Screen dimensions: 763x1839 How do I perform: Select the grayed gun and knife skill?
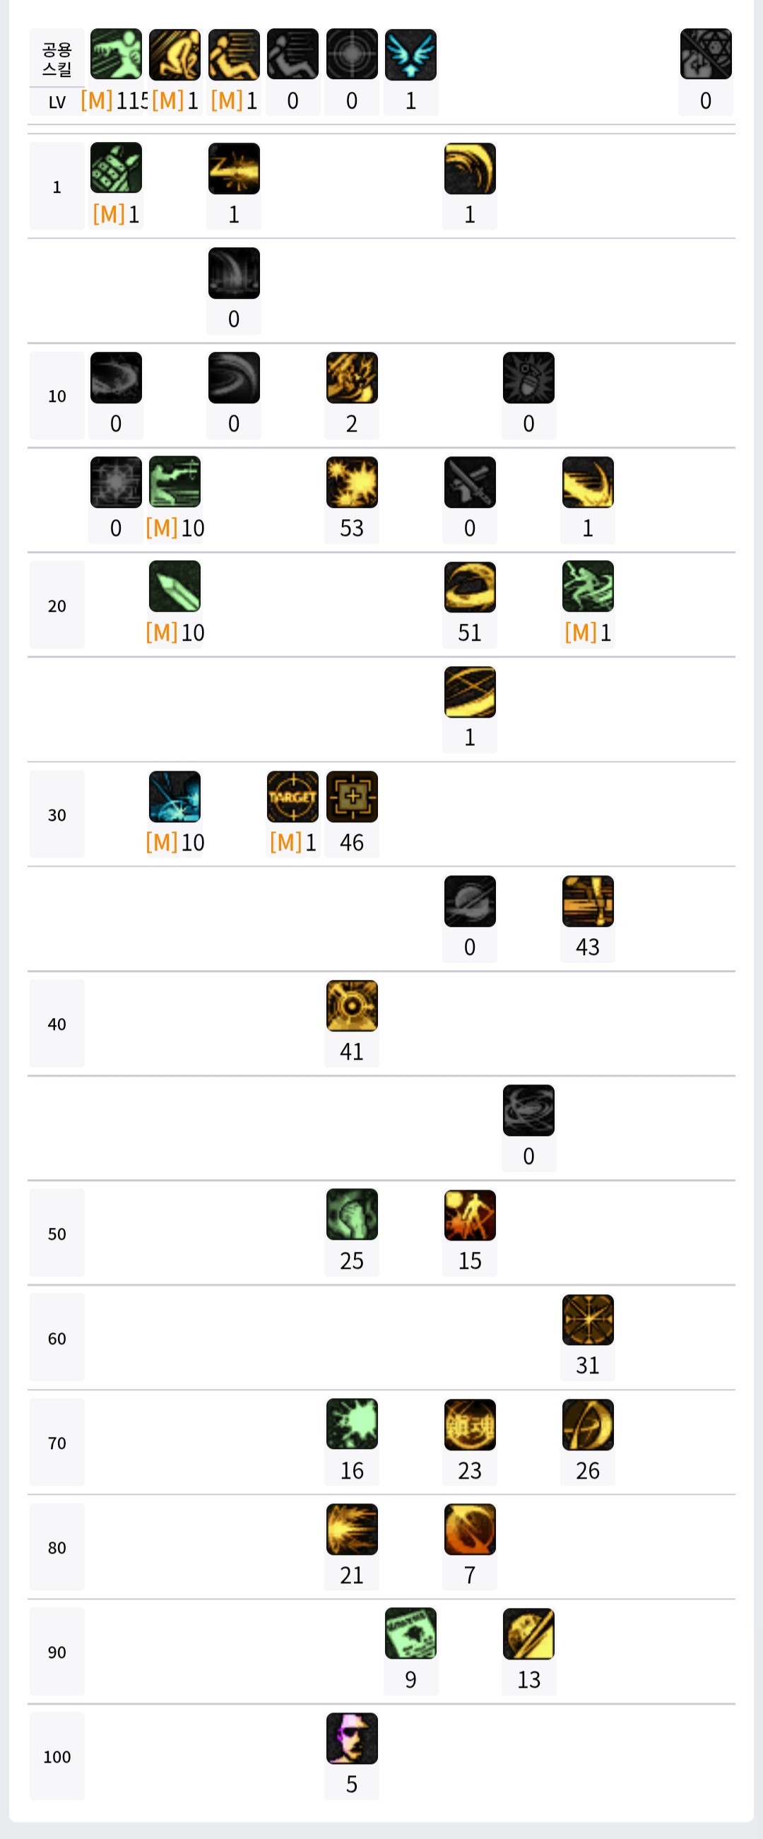[470, 483]
